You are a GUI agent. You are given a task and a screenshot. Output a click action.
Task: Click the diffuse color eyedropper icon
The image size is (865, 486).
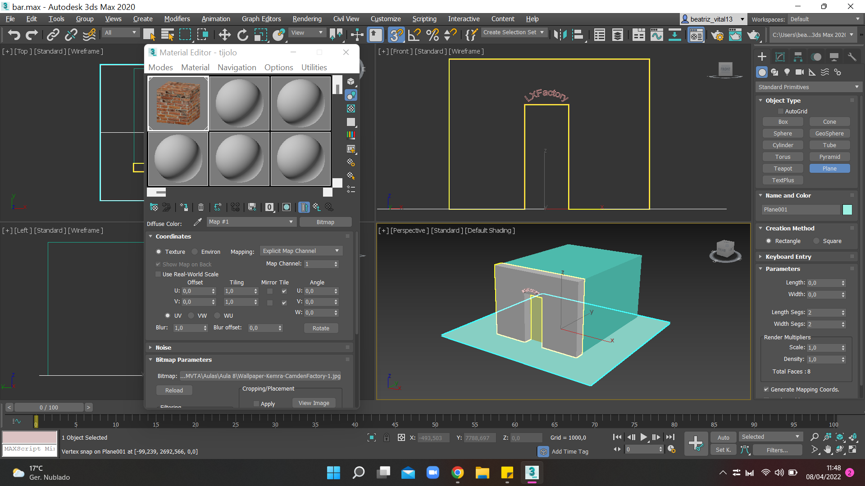[x=197, y=222]
